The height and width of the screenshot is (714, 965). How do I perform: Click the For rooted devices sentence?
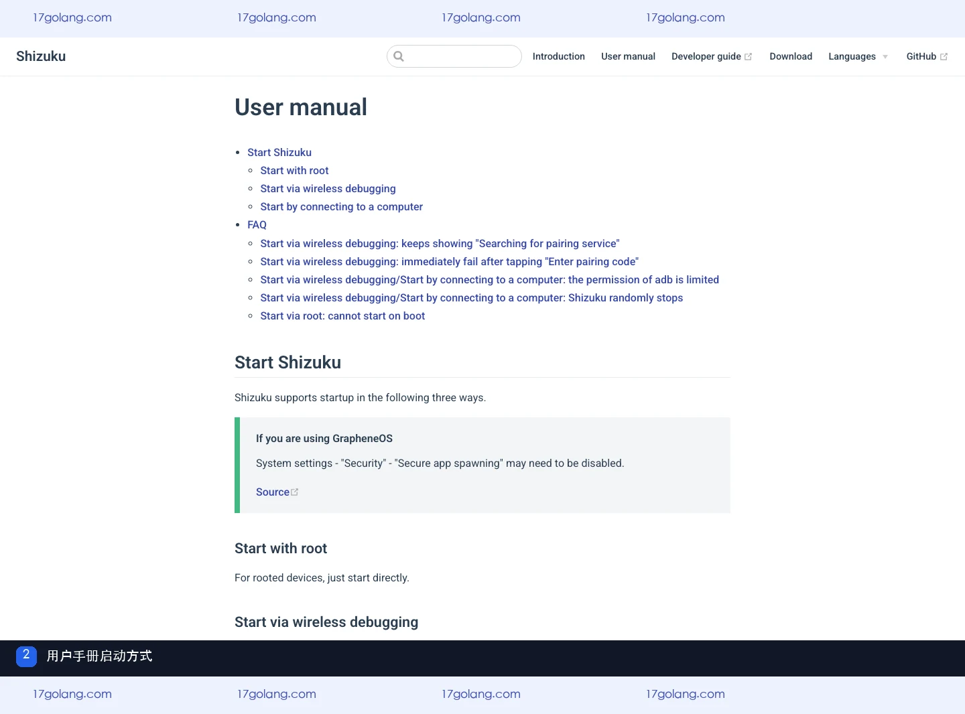click(x=322, y=577)
